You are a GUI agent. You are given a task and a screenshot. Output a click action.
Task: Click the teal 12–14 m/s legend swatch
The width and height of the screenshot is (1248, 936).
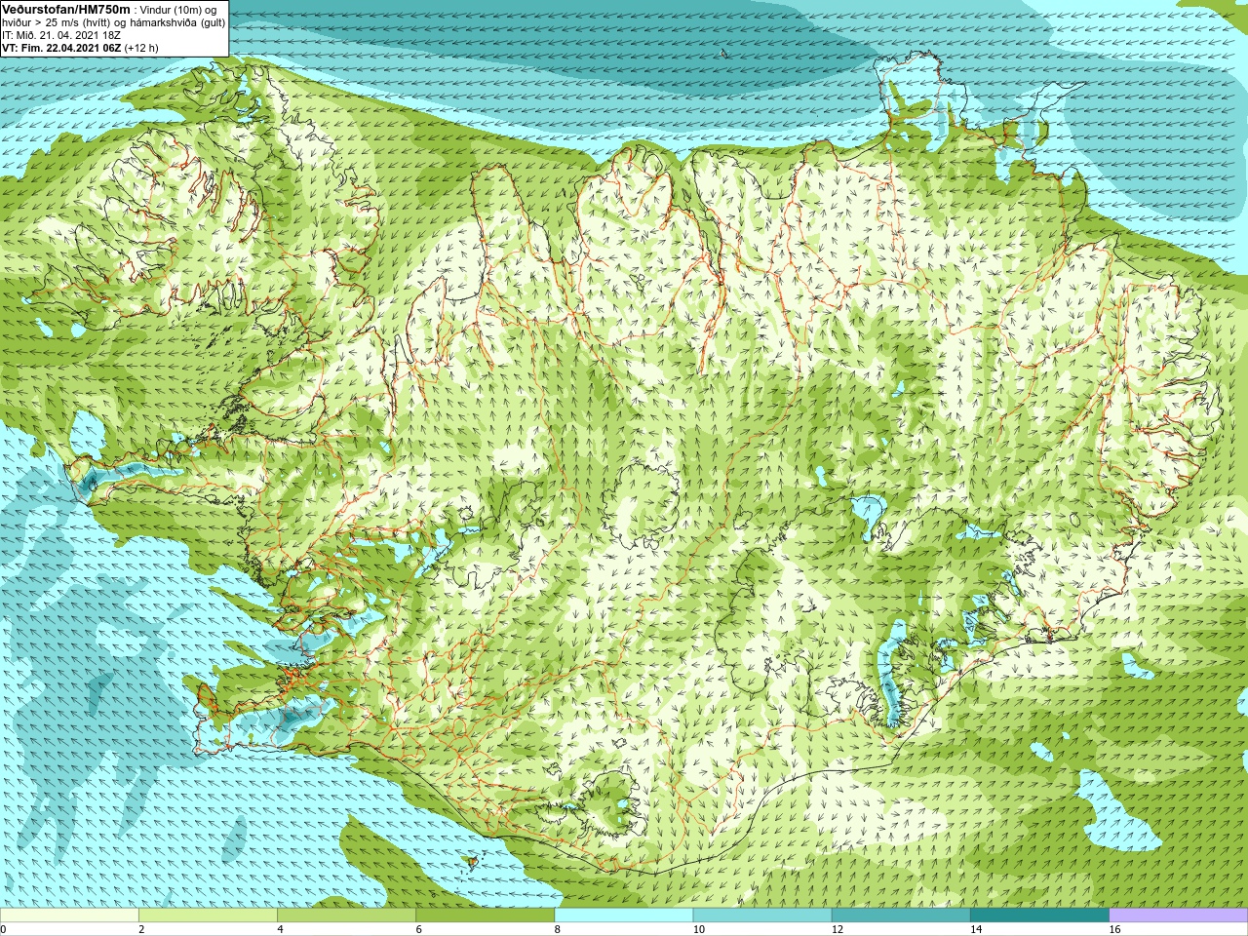tap(901, 916)
